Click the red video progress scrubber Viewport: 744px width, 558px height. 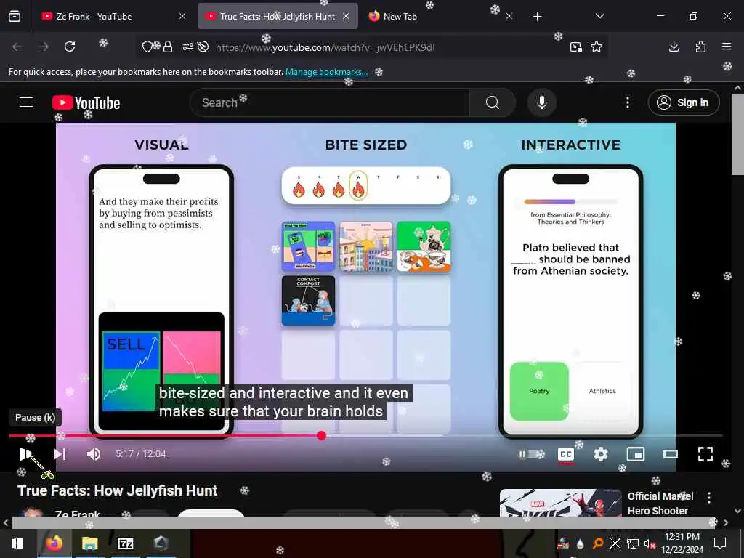[x=322, y=436]
